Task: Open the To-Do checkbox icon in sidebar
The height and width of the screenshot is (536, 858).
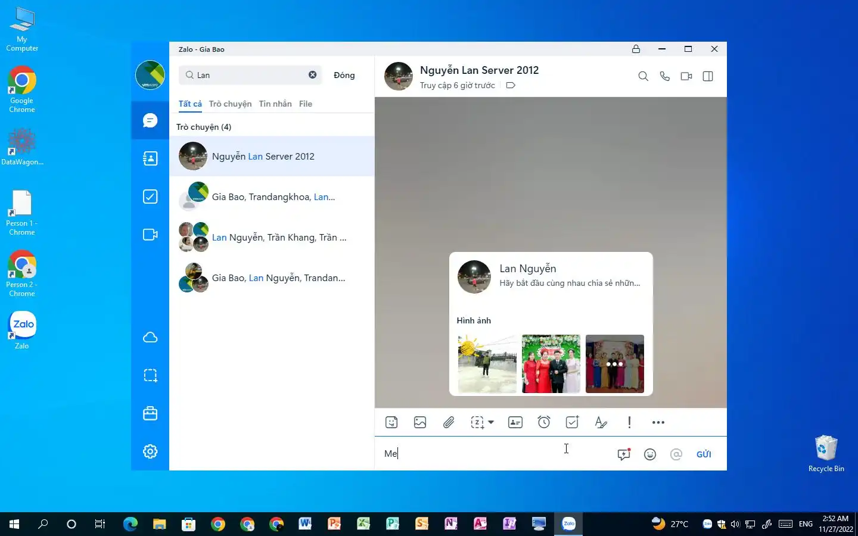Action: coord(150,197)
